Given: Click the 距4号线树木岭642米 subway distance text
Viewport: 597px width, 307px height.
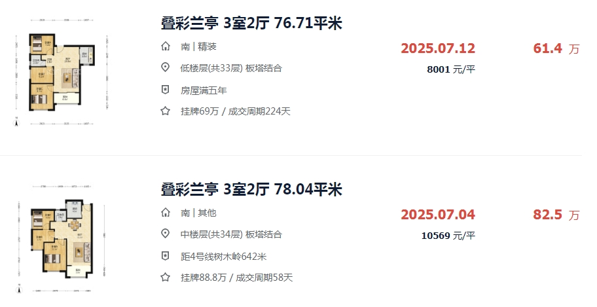Looking at the screenshot, I should (223, 256).
